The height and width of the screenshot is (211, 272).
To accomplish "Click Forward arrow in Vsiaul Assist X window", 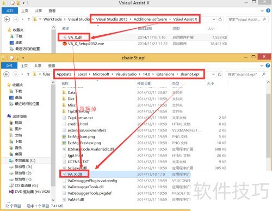I will point(16,19).
